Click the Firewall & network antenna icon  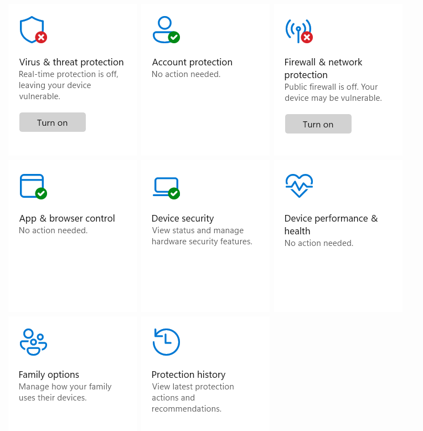click(297, 30)
